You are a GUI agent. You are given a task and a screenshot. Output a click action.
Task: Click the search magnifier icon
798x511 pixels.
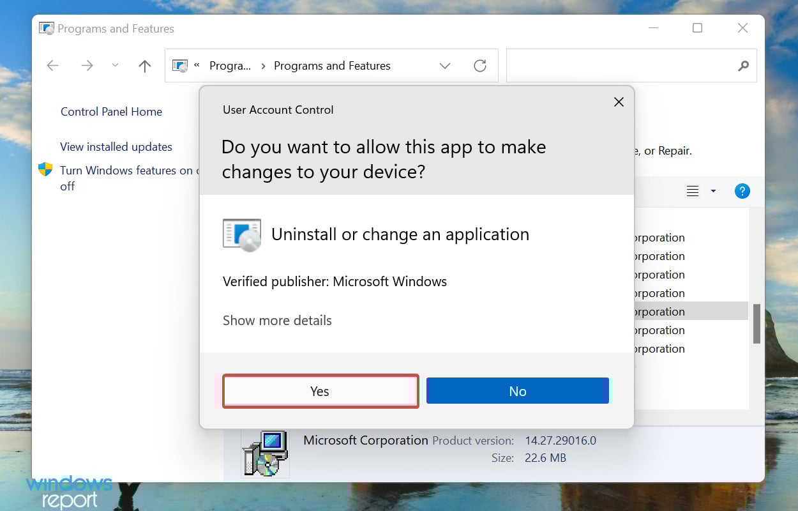(x=743, y=66)
